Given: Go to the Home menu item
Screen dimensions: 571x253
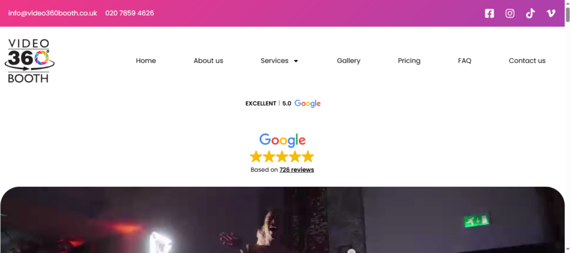Looking at the screenshot, I should click(146, 61).
